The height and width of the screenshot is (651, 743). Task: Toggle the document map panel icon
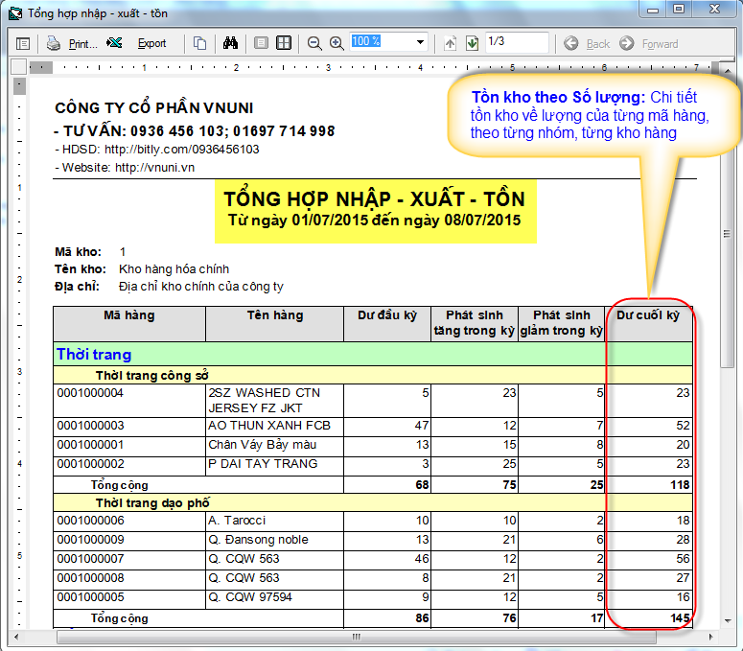click(x=23, y=43)
